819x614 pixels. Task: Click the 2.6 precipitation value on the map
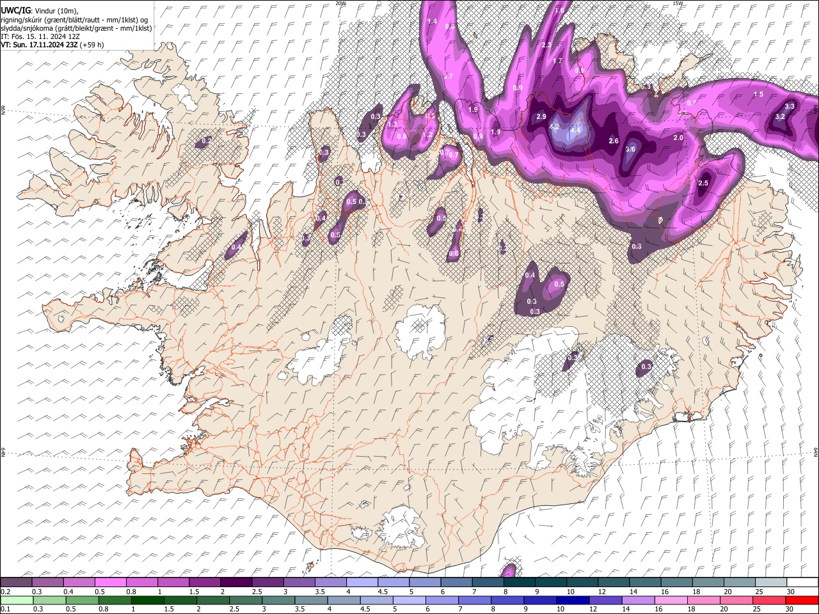tap(614, 141)
